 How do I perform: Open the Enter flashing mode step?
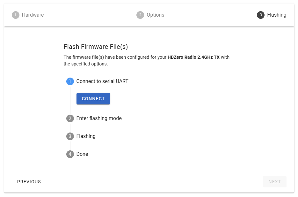point(99,118)
